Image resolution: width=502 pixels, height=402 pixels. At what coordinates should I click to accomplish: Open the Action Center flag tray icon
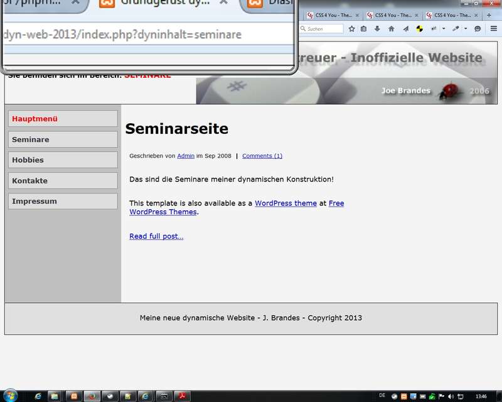442,396
